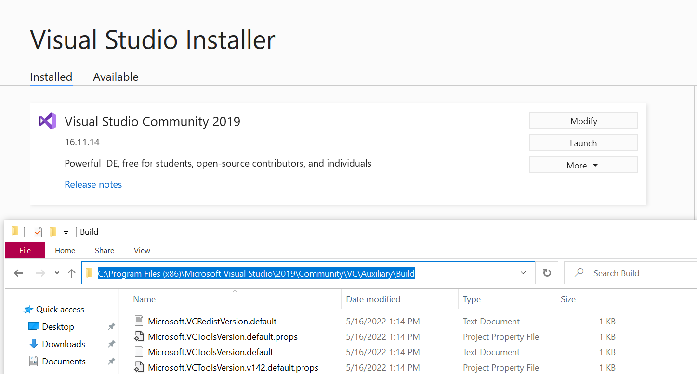
Task: Switch to the Available tab
Action: tap(116, 77)
